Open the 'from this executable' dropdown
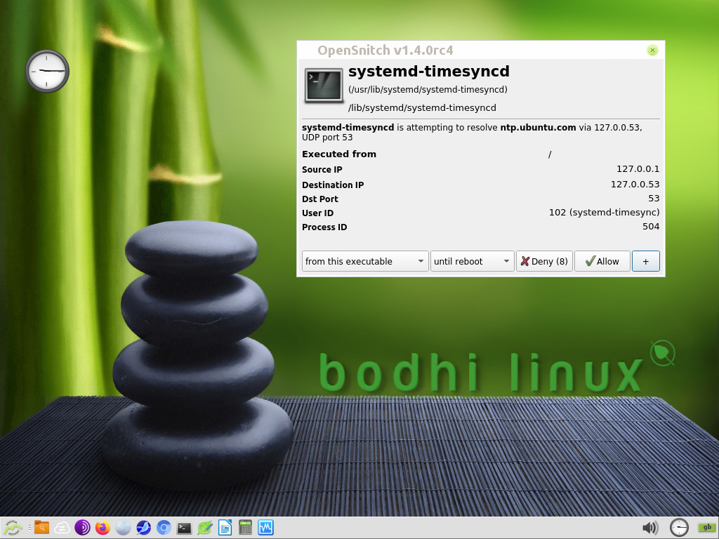Screen dimensions: 719x539 [365, 261]
